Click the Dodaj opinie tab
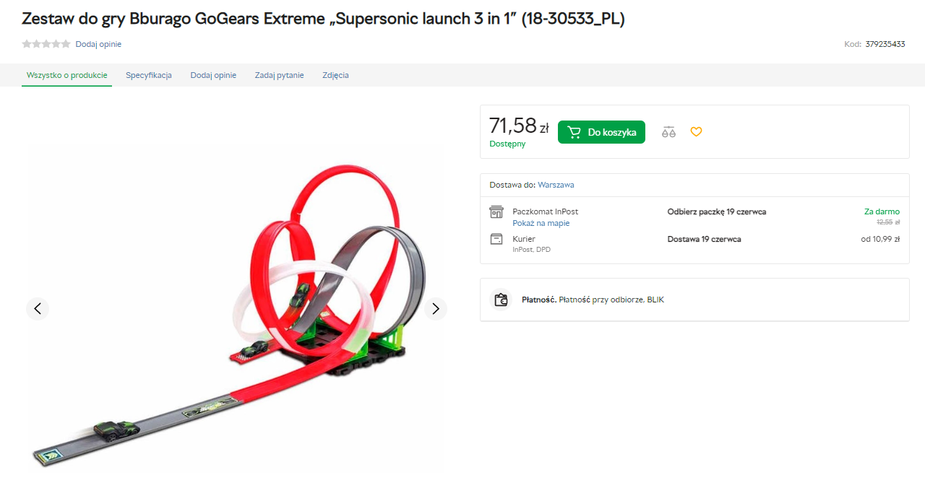 (213, 75)
